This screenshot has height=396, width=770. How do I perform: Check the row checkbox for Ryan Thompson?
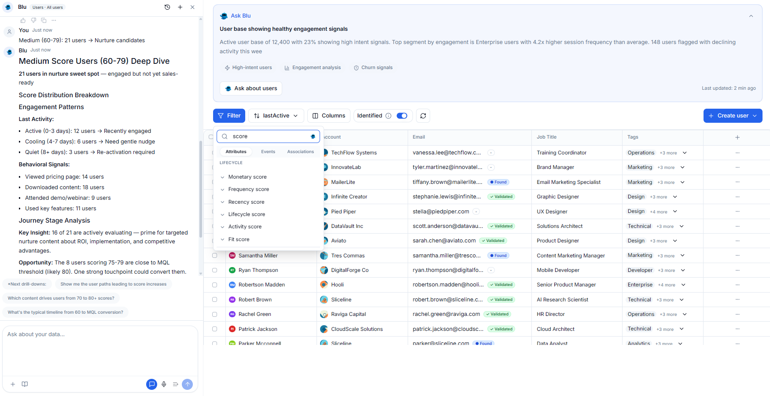coord(214,270)
